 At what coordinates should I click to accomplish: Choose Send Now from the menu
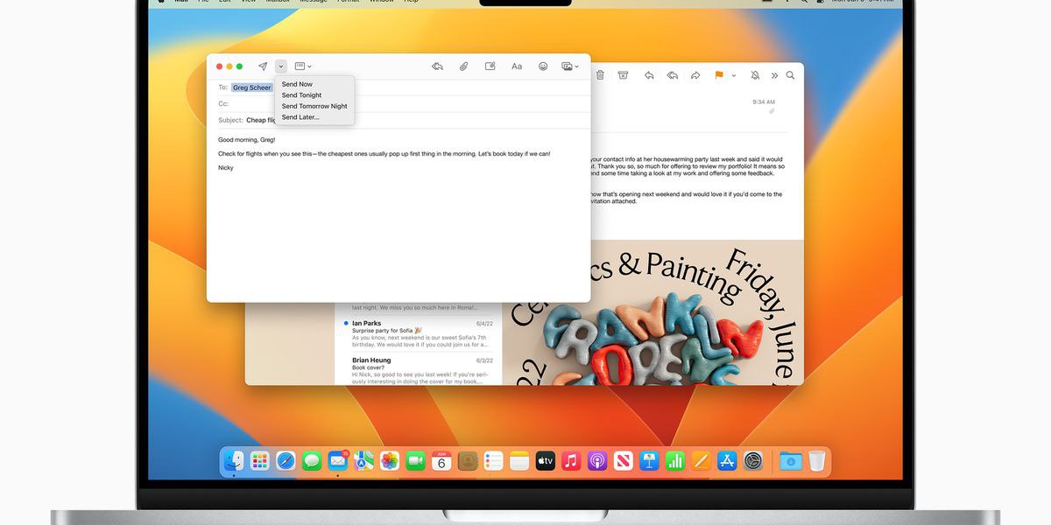coord(297,84)
